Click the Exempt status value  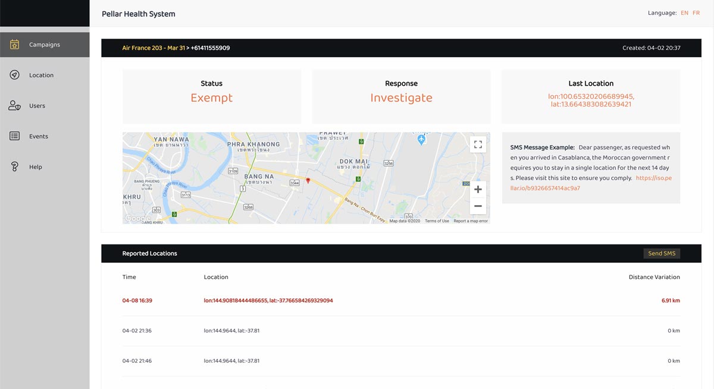tap(212, 98)
